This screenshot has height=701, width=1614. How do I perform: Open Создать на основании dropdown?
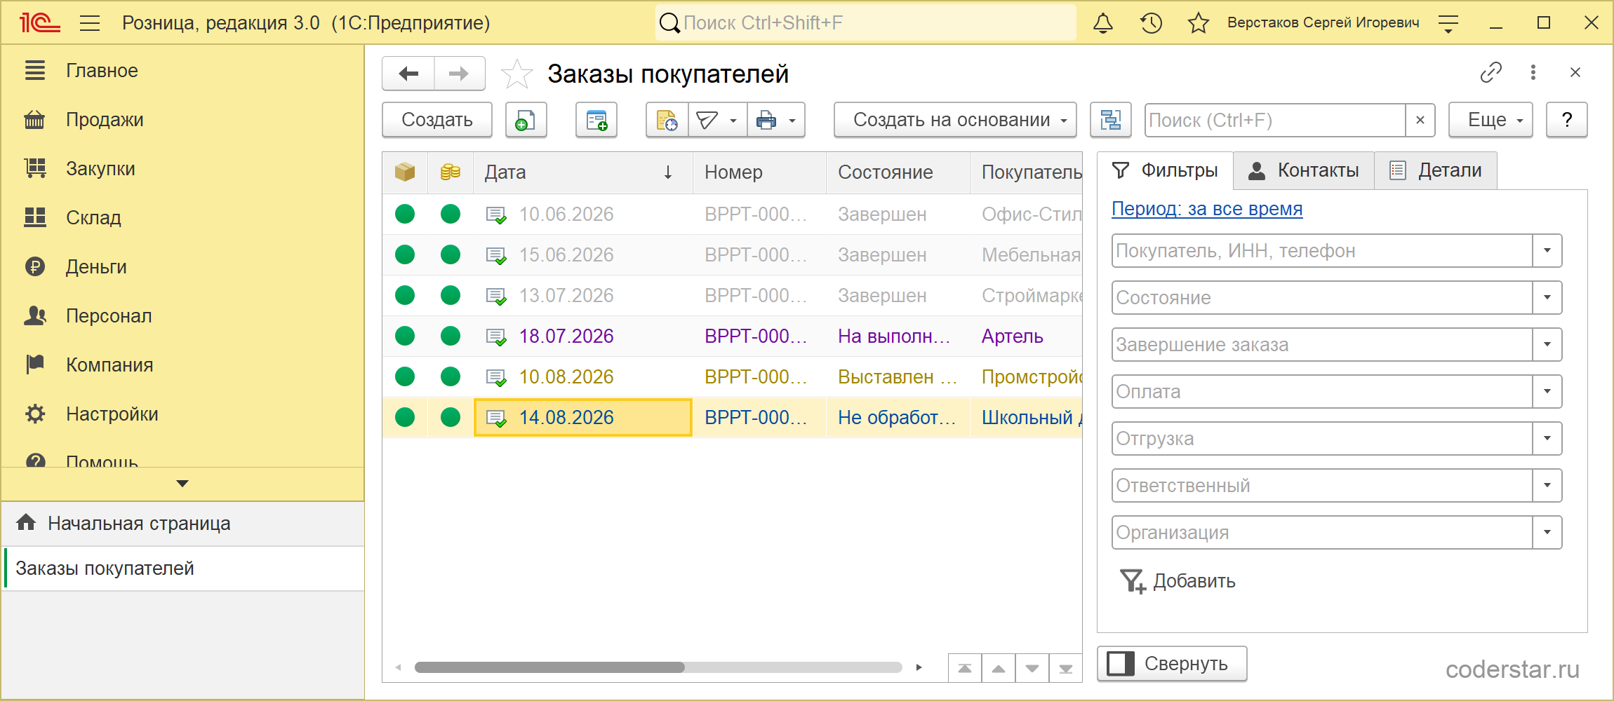point(955,120)
